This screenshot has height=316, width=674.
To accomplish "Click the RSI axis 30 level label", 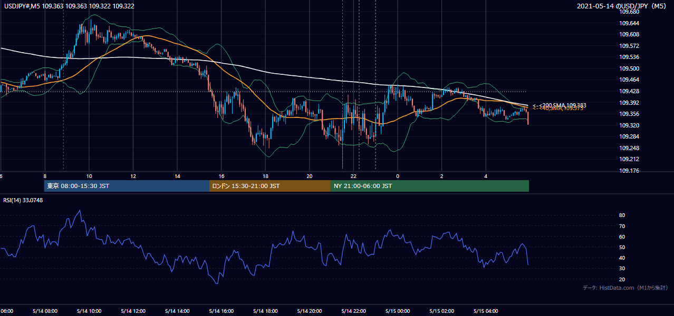I will (622, 269).
